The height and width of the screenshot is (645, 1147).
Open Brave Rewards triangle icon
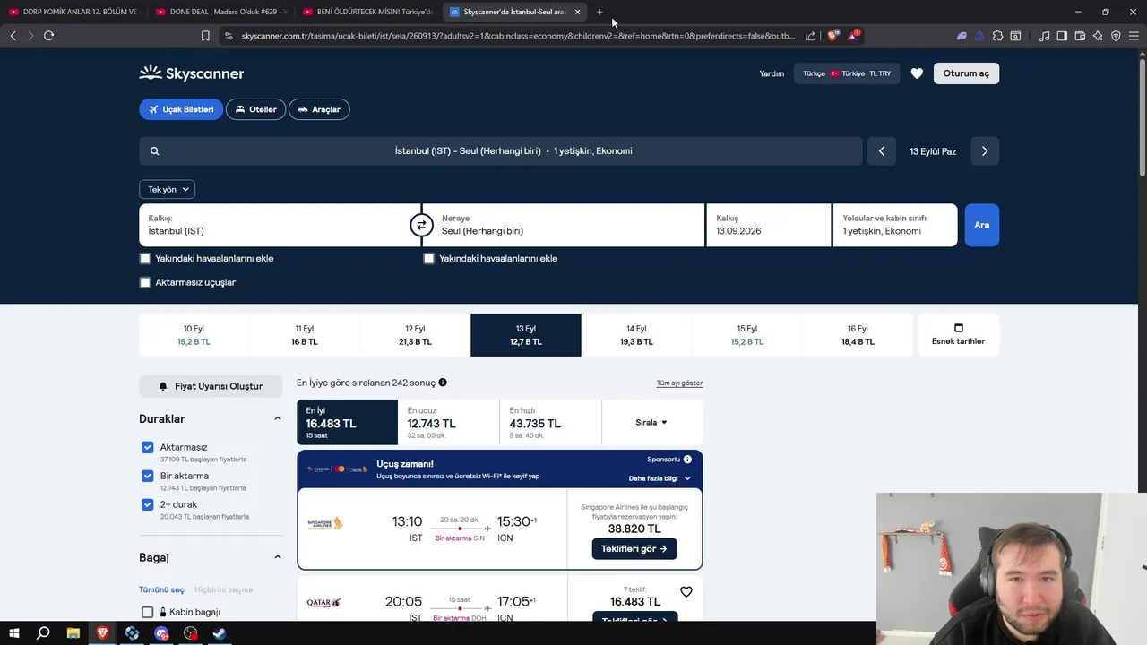(854, 36)
